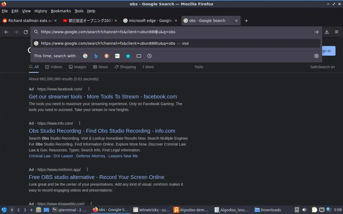Open Google search Tools options
343x214 pixels.
click(199, 67)
